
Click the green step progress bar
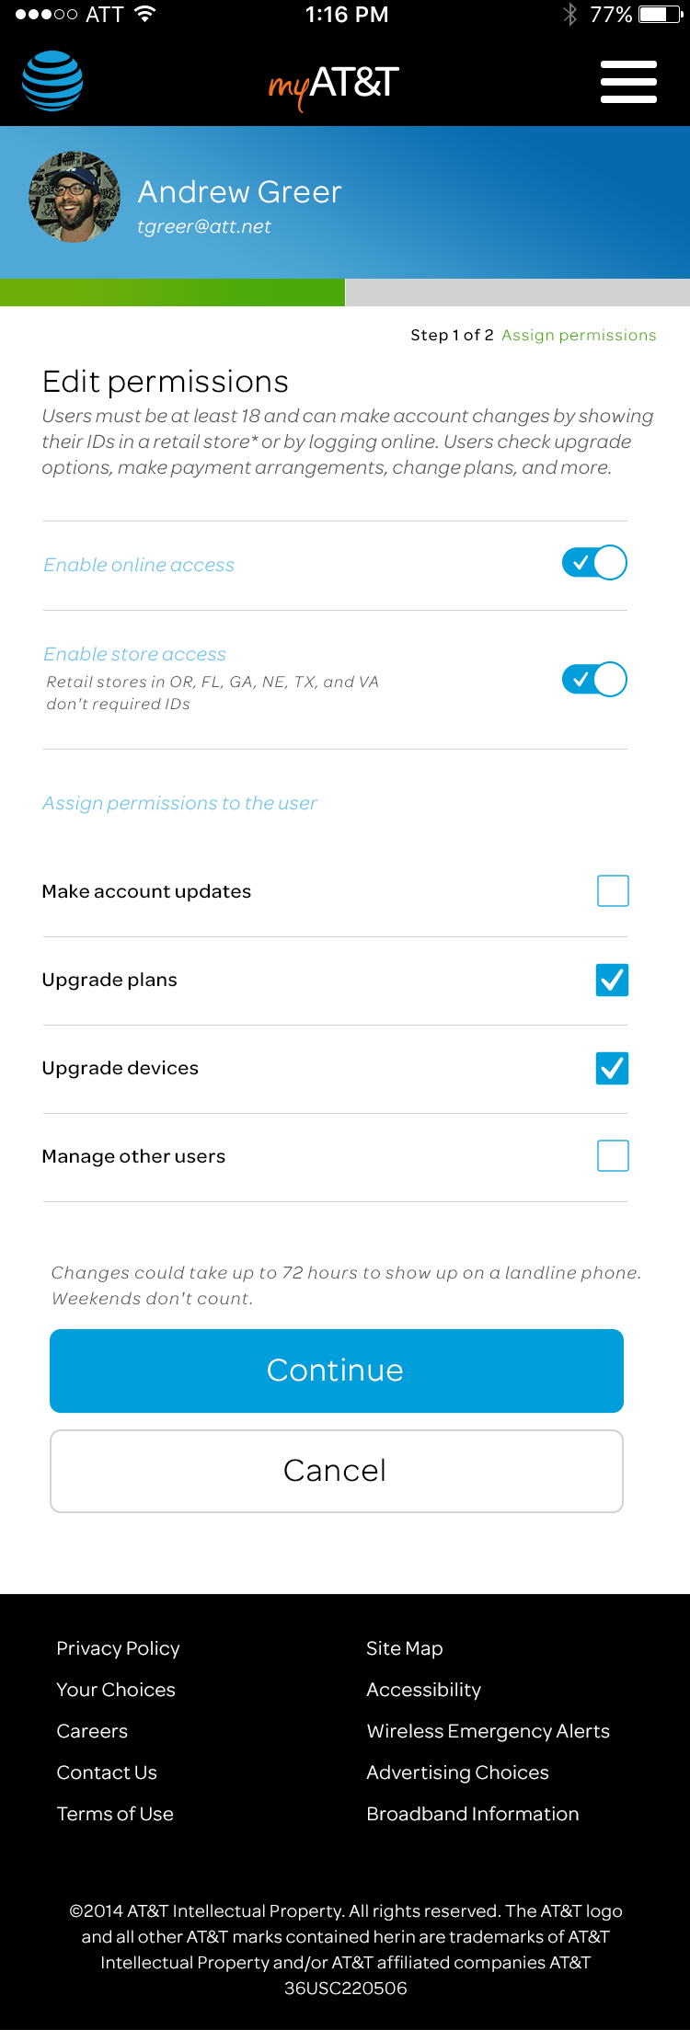pyautogui.click(x=172, y=292)
